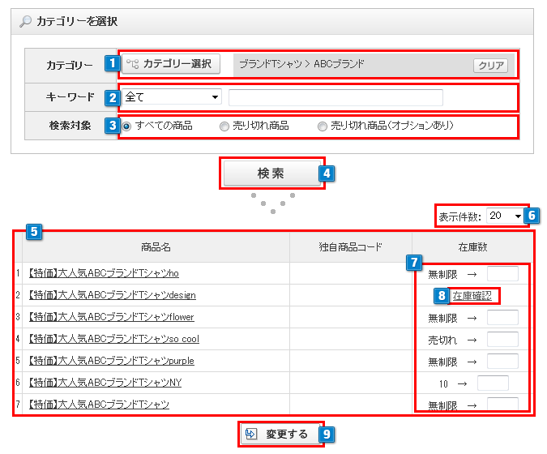Open product link ending with design

point(112,295)
